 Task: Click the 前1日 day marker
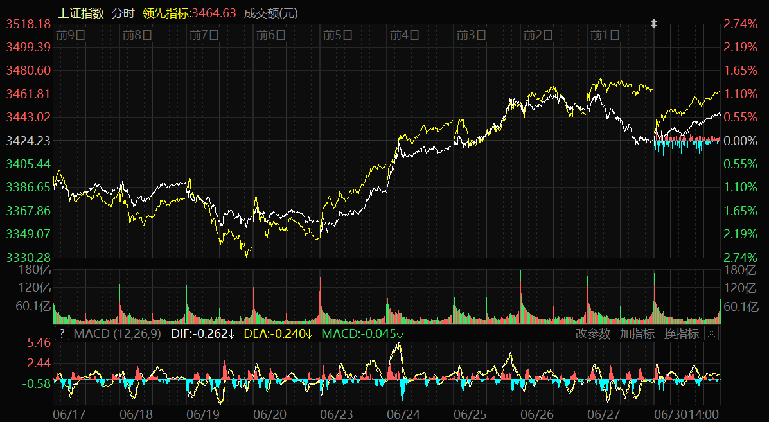click(x=605, y=35)
